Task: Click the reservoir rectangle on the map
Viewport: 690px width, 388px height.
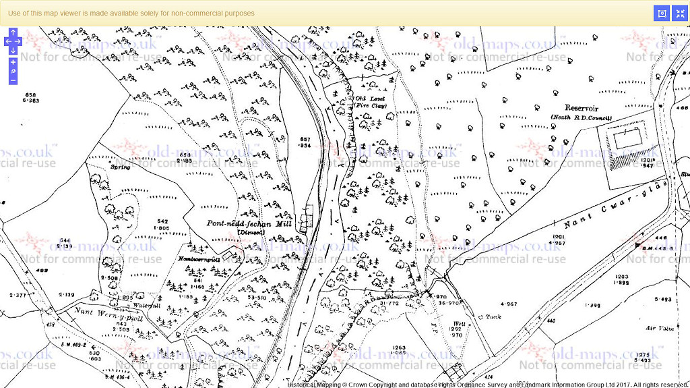Action: [x=627, y=138]
